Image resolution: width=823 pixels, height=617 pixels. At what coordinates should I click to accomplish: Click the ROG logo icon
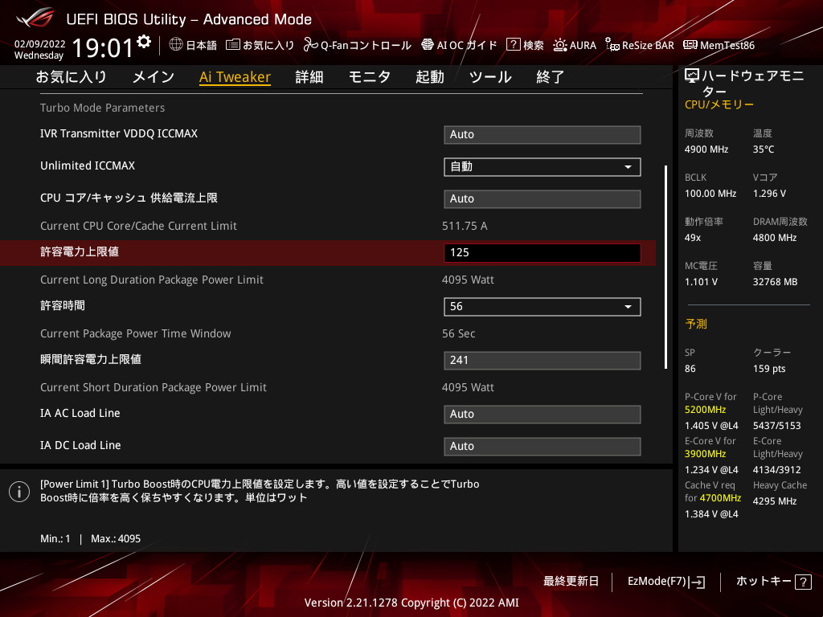[x=35, y=18]
